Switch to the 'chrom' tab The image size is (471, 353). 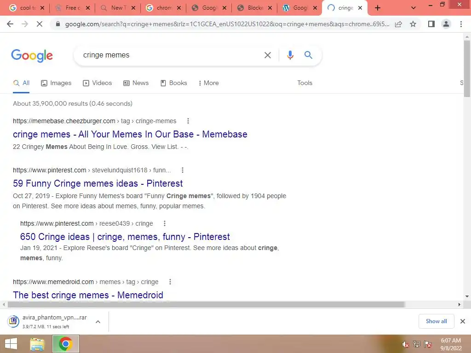pyautogui.click(x=163, y=8)
